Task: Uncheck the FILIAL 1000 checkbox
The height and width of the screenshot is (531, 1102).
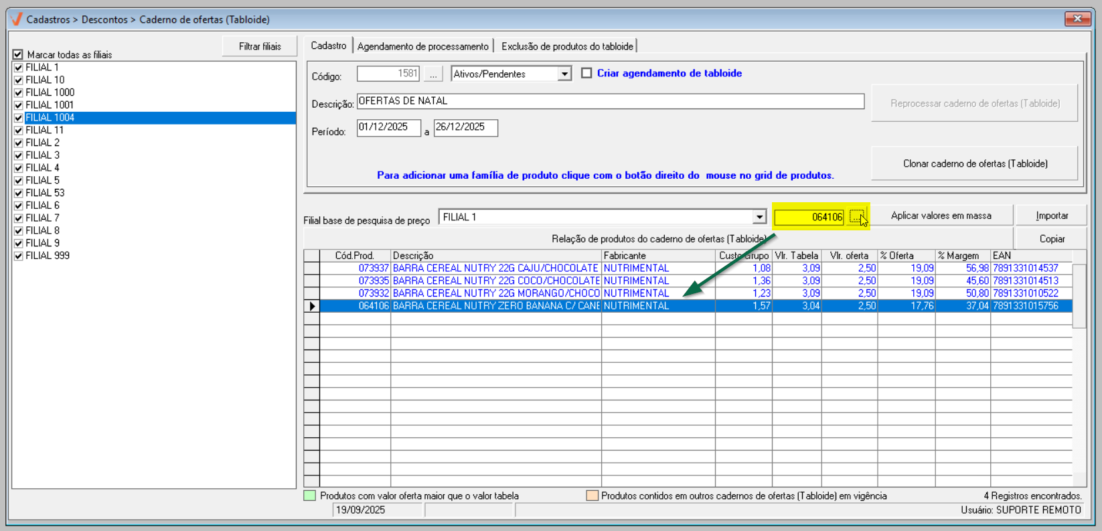Action: pos(19,93)
